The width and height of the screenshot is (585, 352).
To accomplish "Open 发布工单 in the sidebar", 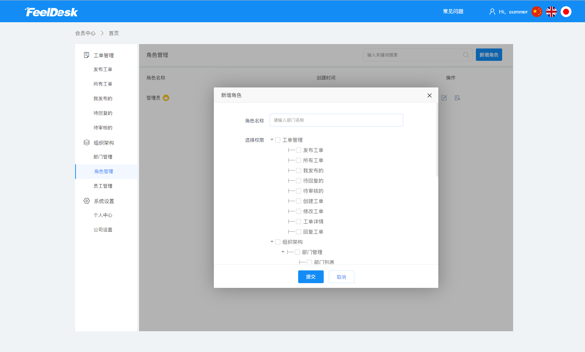I will [x=103, y=70].
